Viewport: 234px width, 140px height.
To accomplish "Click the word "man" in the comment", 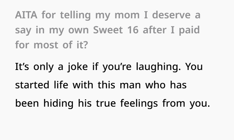I will tap(130, 86).
